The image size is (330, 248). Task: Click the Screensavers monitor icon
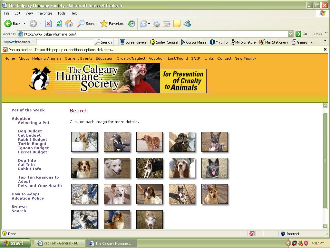pos(133,42)
